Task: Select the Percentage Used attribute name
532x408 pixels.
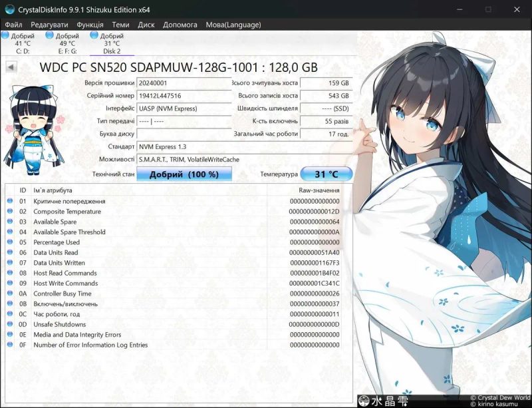Action: 57,242
